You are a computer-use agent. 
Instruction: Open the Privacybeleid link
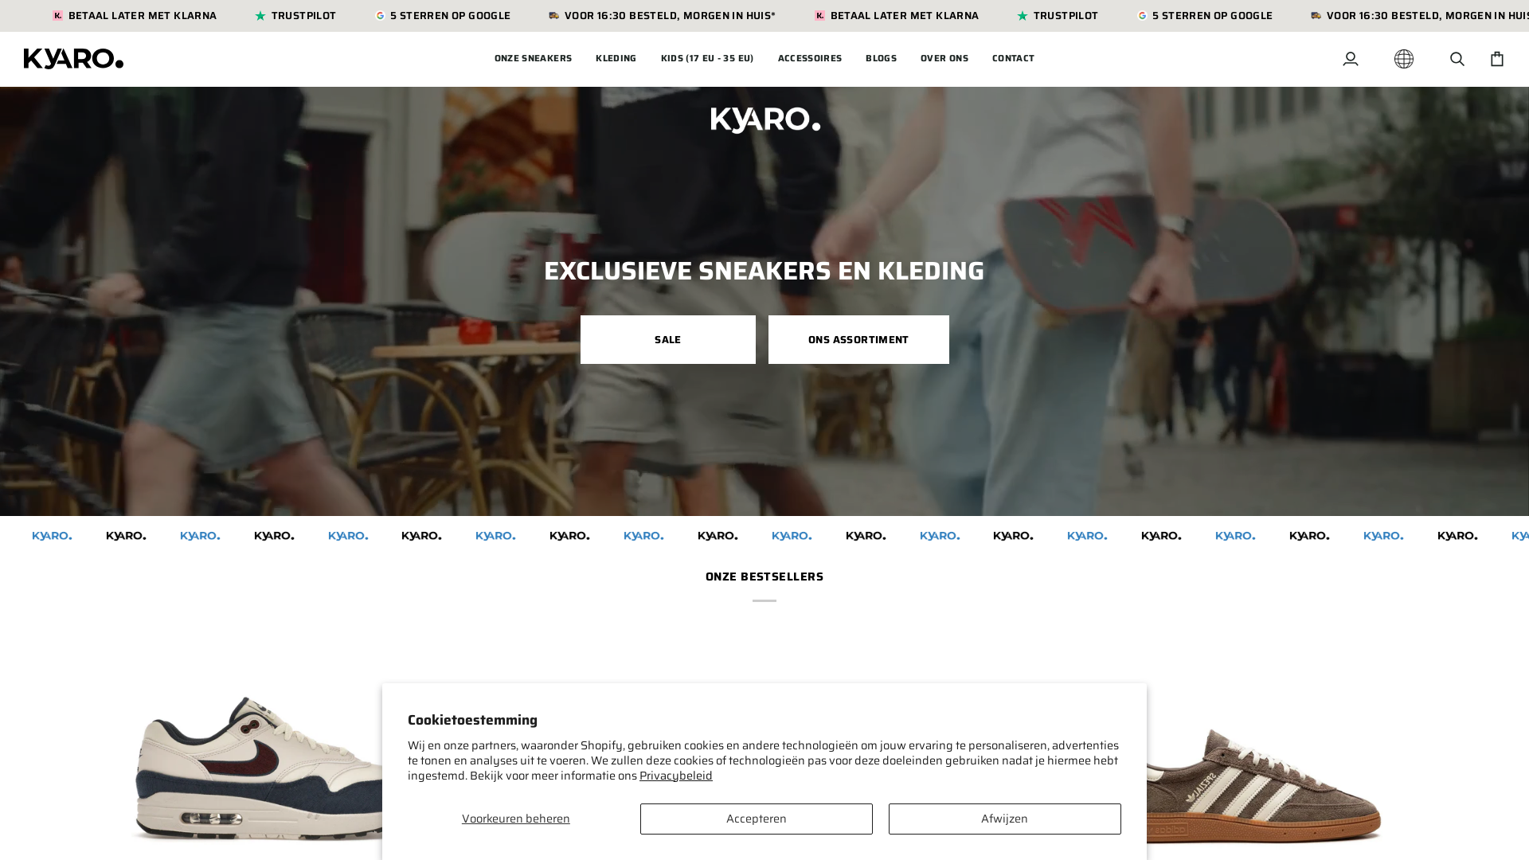pyautogui.click(x=675, y=776)
